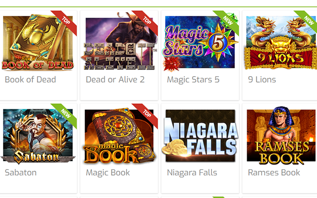Click the TOP ribbon on Dead or Alive 2
Viewport: 317px width, 198px height.
(x=145, y=23)
